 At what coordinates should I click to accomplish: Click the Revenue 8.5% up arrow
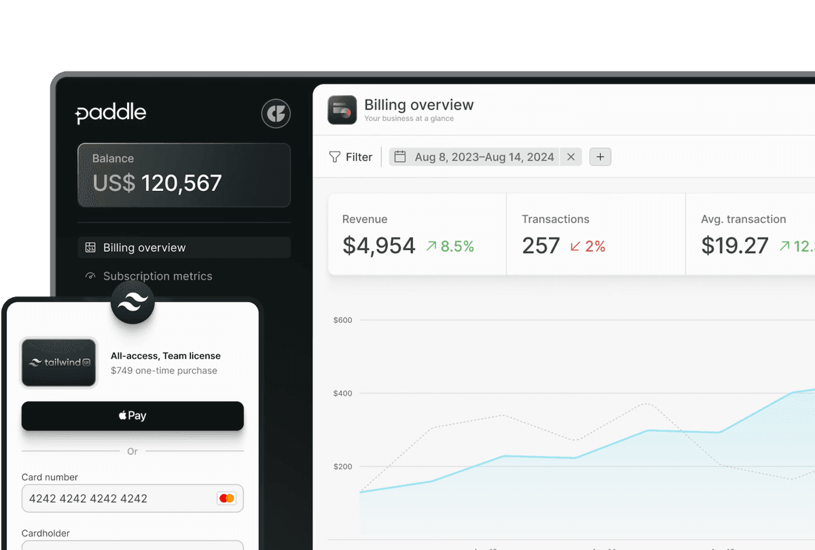[x=431, y=246]
